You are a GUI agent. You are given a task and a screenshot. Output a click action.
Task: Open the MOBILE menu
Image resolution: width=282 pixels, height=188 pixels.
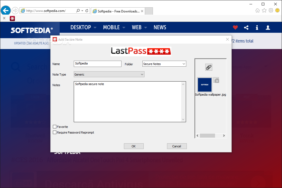pyautogui.click(x=114, y=27)
